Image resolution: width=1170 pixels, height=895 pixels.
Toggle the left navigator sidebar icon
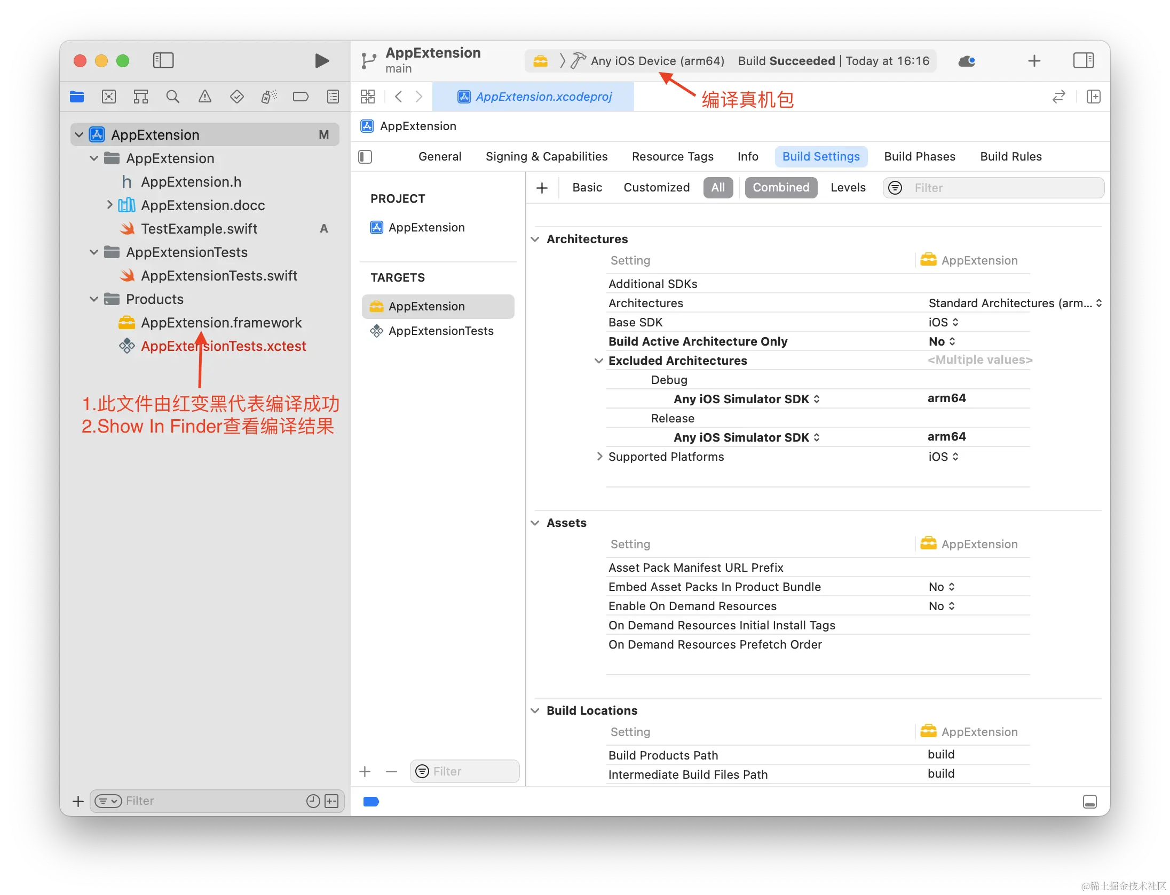[163, 60]
